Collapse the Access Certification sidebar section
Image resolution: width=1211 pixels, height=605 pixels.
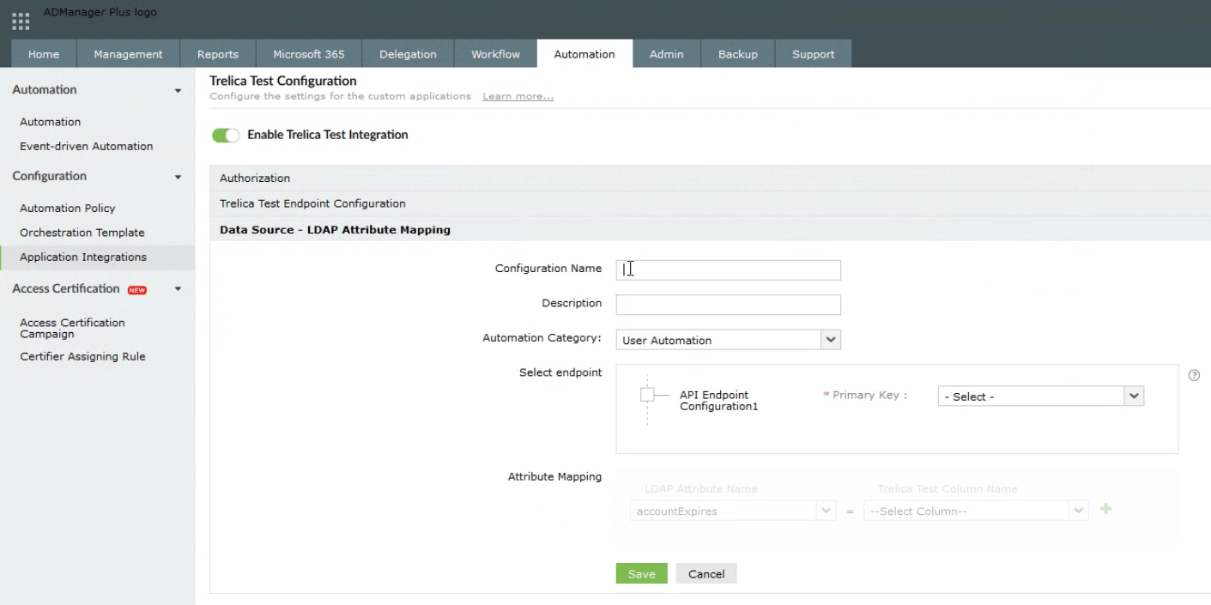178,289
